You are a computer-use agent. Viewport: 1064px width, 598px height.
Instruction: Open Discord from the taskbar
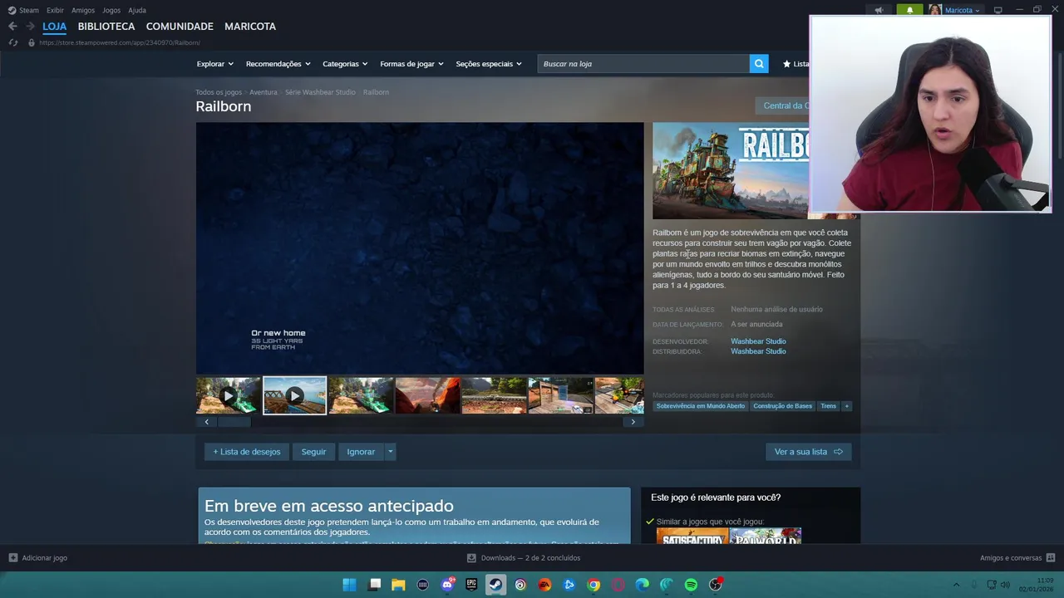[x=447, y=585]
